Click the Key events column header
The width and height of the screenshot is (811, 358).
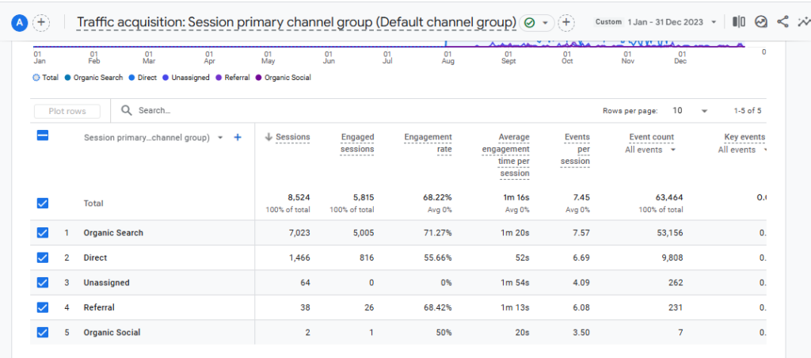(744, 137)
